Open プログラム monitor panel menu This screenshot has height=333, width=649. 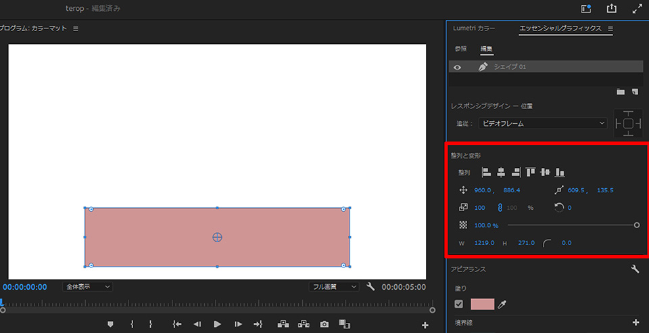pos(75,29)
